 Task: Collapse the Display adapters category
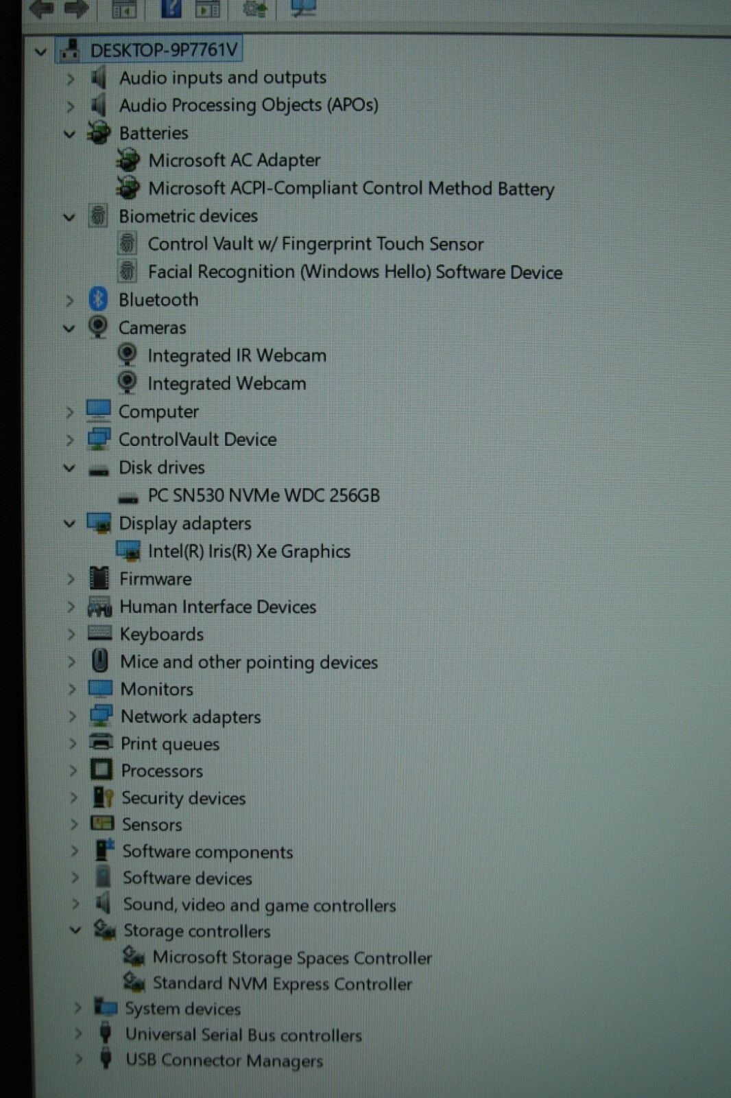pyautogui.click(x=69, y=524)
